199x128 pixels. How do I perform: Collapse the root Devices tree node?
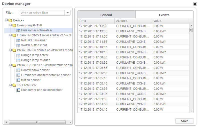6,20
